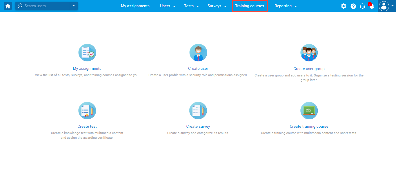Follow the Create survey link

[x=198, y=127]
